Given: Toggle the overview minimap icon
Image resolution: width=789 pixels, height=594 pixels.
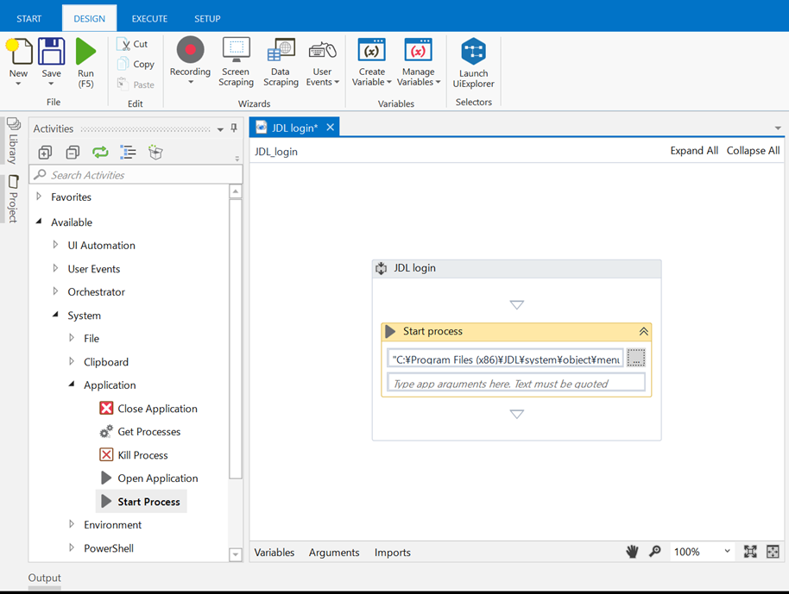Looking at the screenshot, I should pos(773,552).
